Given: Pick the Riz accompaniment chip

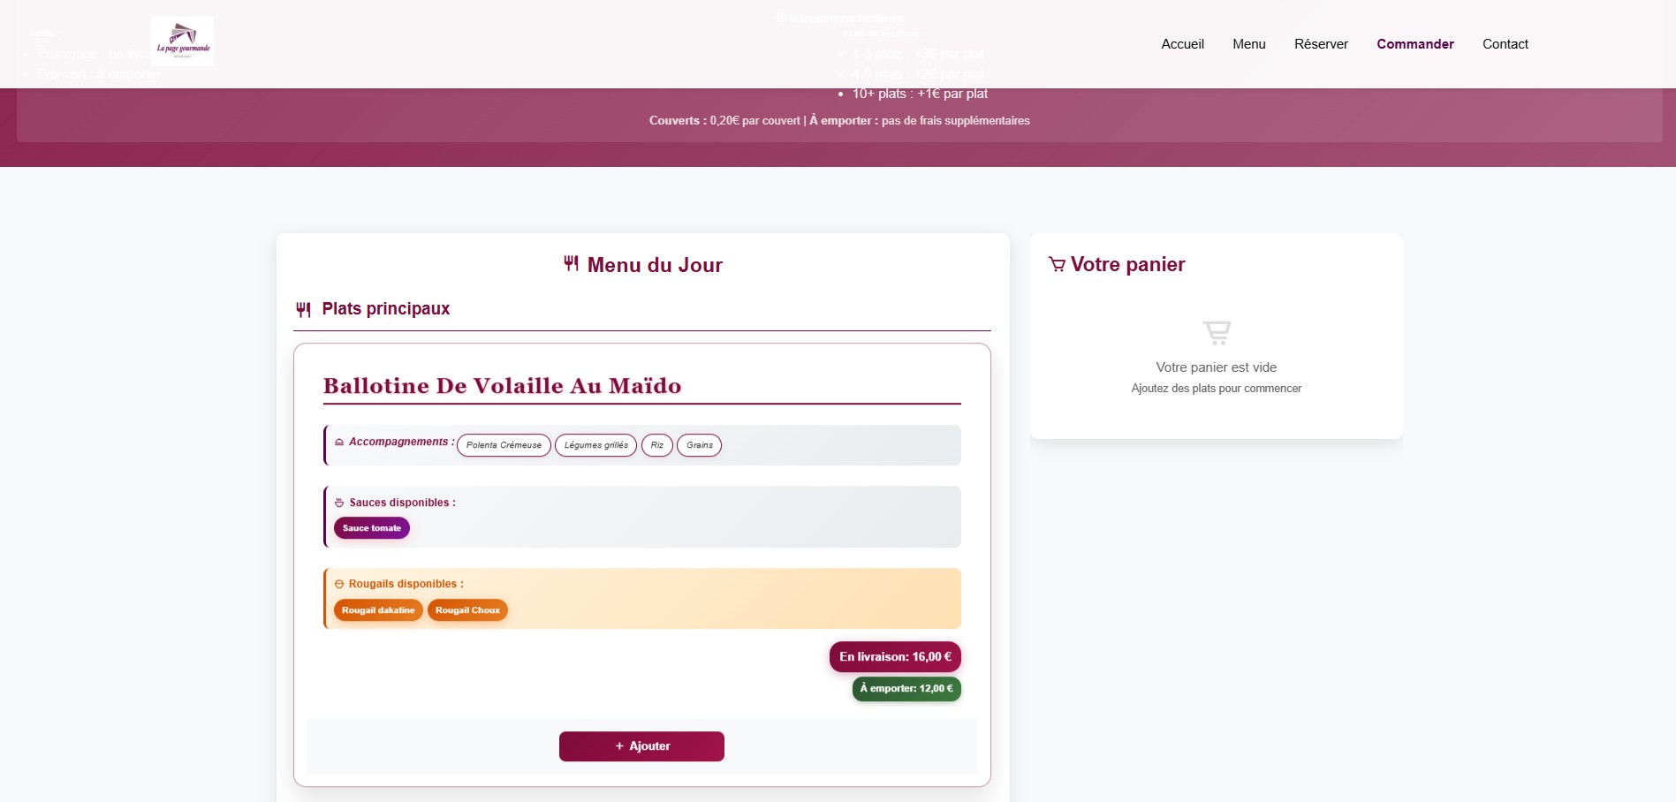Looking at the screenshot, I should (x=656, y=445).
